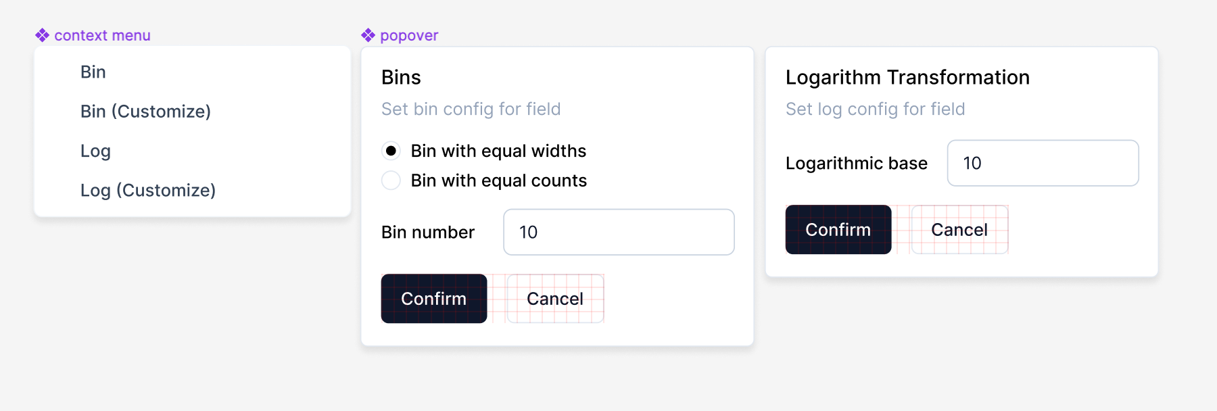Cancel the Logarithm Transformation popover
The width and height of the screenshot is (1217, 411).
[959, 229]
